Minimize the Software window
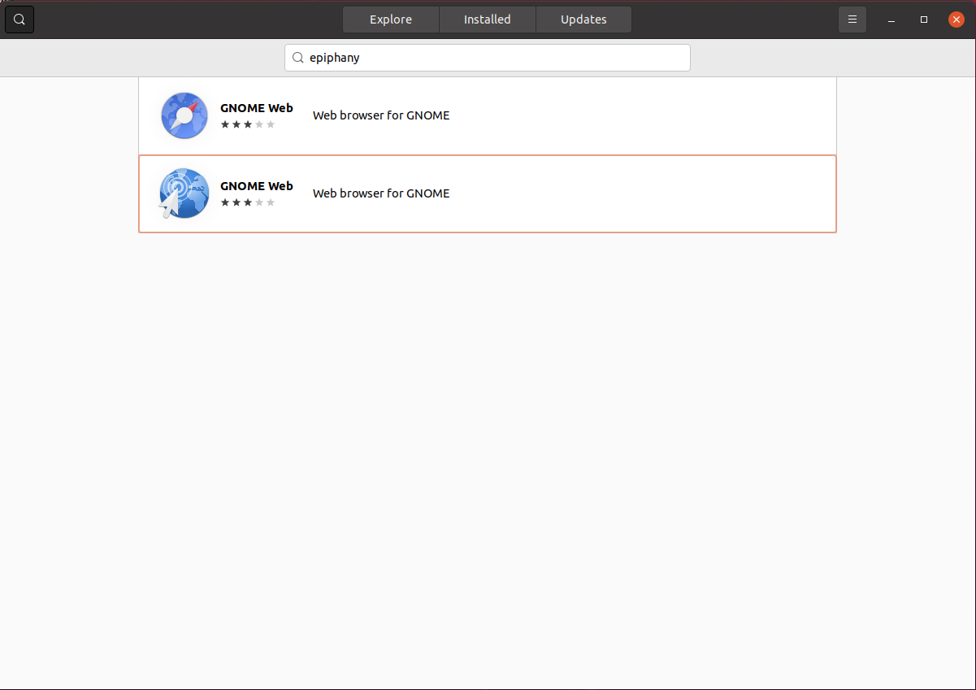 tap(891, 20)
